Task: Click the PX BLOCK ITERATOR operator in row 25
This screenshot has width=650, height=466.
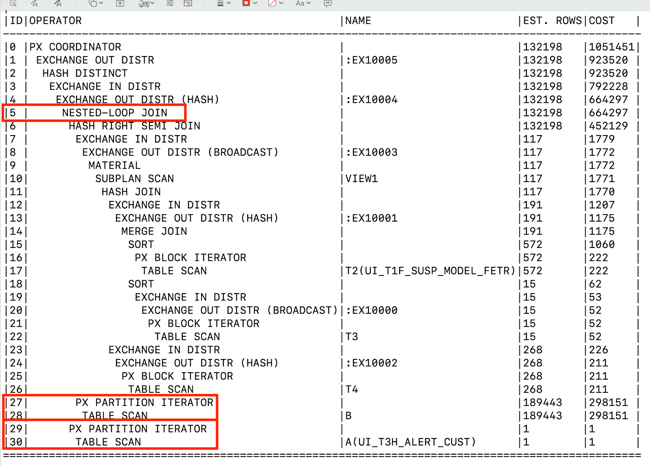Action: pos(177,376)
